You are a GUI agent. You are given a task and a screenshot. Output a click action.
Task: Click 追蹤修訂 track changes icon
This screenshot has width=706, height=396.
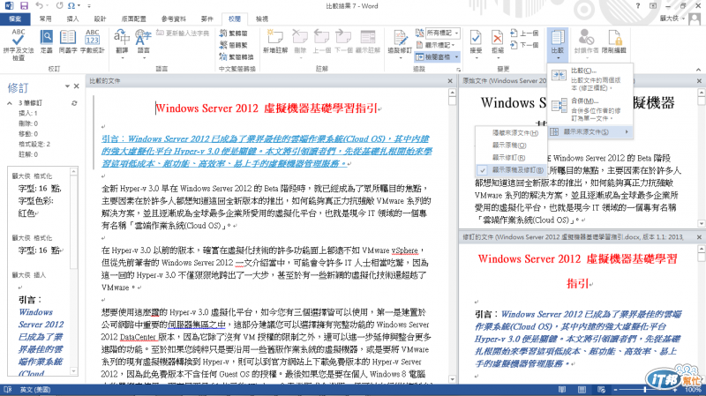point(400,38)
